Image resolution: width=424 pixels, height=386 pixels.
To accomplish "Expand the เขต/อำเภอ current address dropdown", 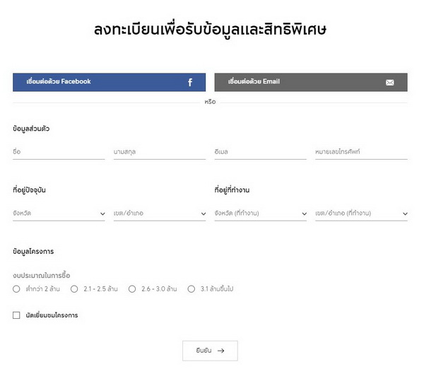I will 159,213.
